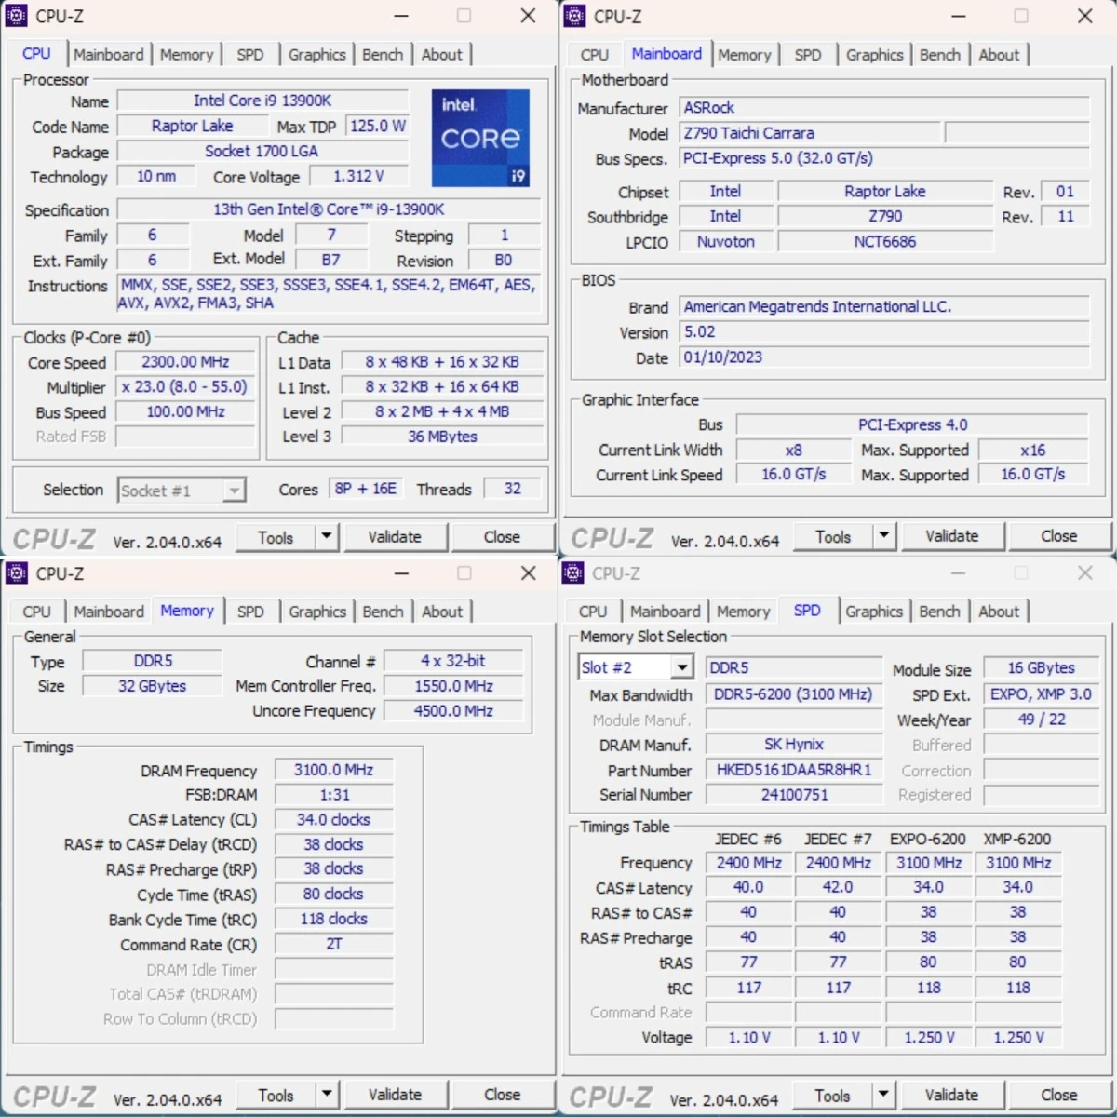Expand Tools dropdown arrow in Mainboard window

883,536
